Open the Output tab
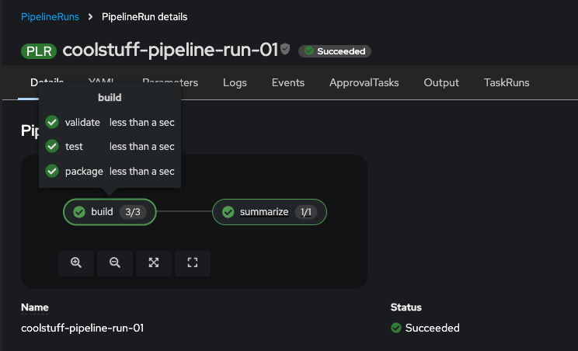This screenshot has height=351, width=578. coord(441,82)
